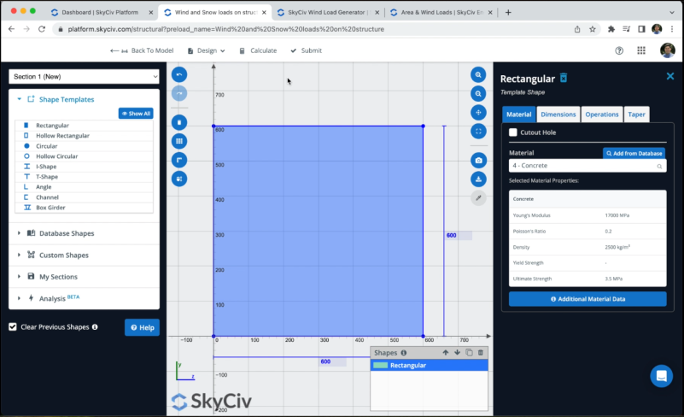Toggle the Cutout Hole checkbox
The height and width of the screenshot is (417, 684).
click(513, 132)
